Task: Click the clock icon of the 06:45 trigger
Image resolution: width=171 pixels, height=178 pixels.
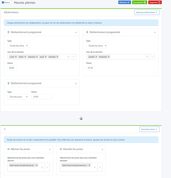Action: pyautogui.click(x=9, y=32)
